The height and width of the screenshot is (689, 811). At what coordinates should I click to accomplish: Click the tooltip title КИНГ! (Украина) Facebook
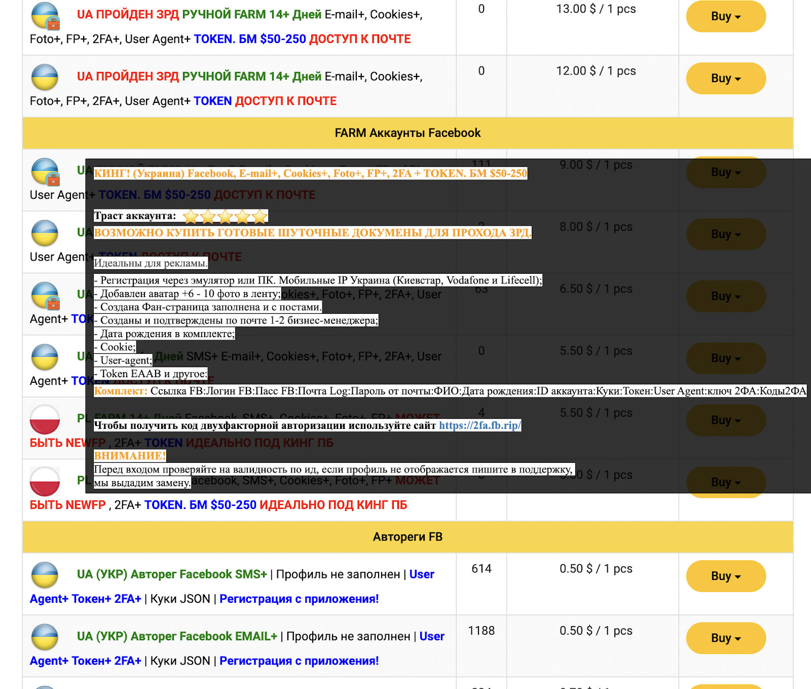(311, 173)
